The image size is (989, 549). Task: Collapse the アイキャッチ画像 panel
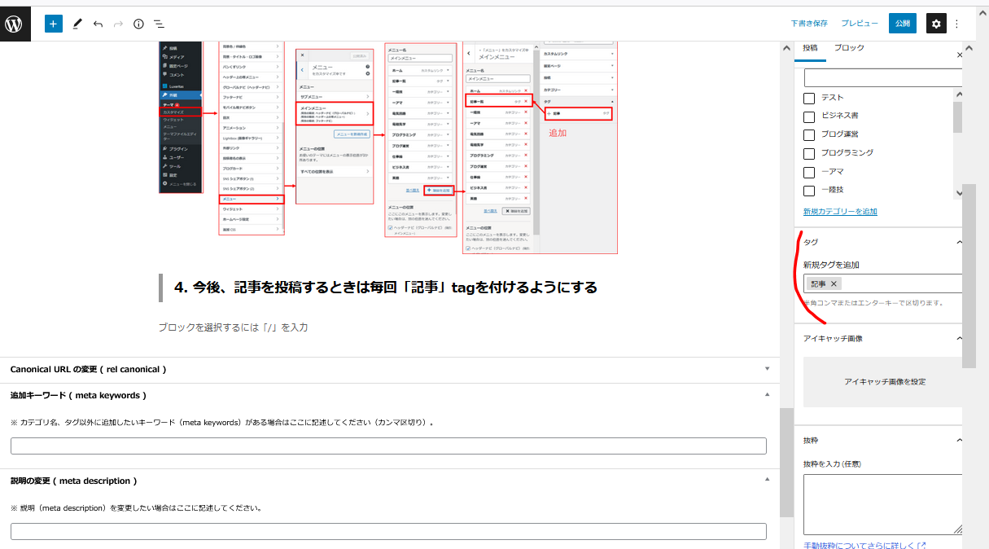(x=959, y=338)
